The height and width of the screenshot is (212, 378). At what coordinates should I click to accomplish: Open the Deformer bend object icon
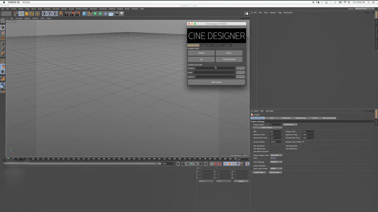pyautogui.click(x=105, y=14)
